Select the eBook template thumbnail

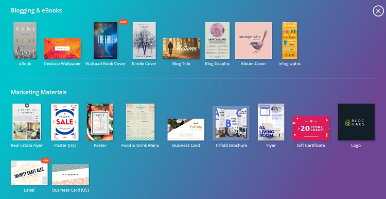tap(25, 40)
